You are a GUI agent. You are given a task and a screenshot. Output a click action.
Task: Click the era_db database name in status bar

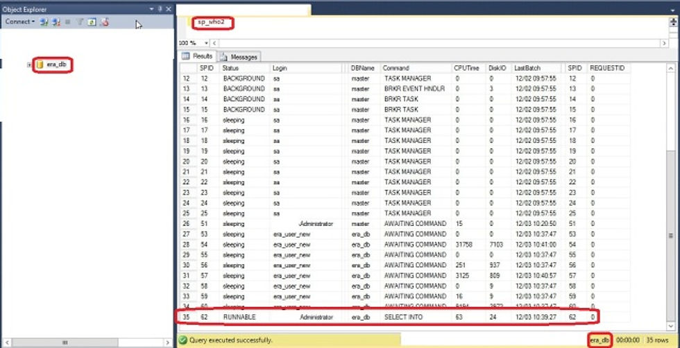[600, 340]
